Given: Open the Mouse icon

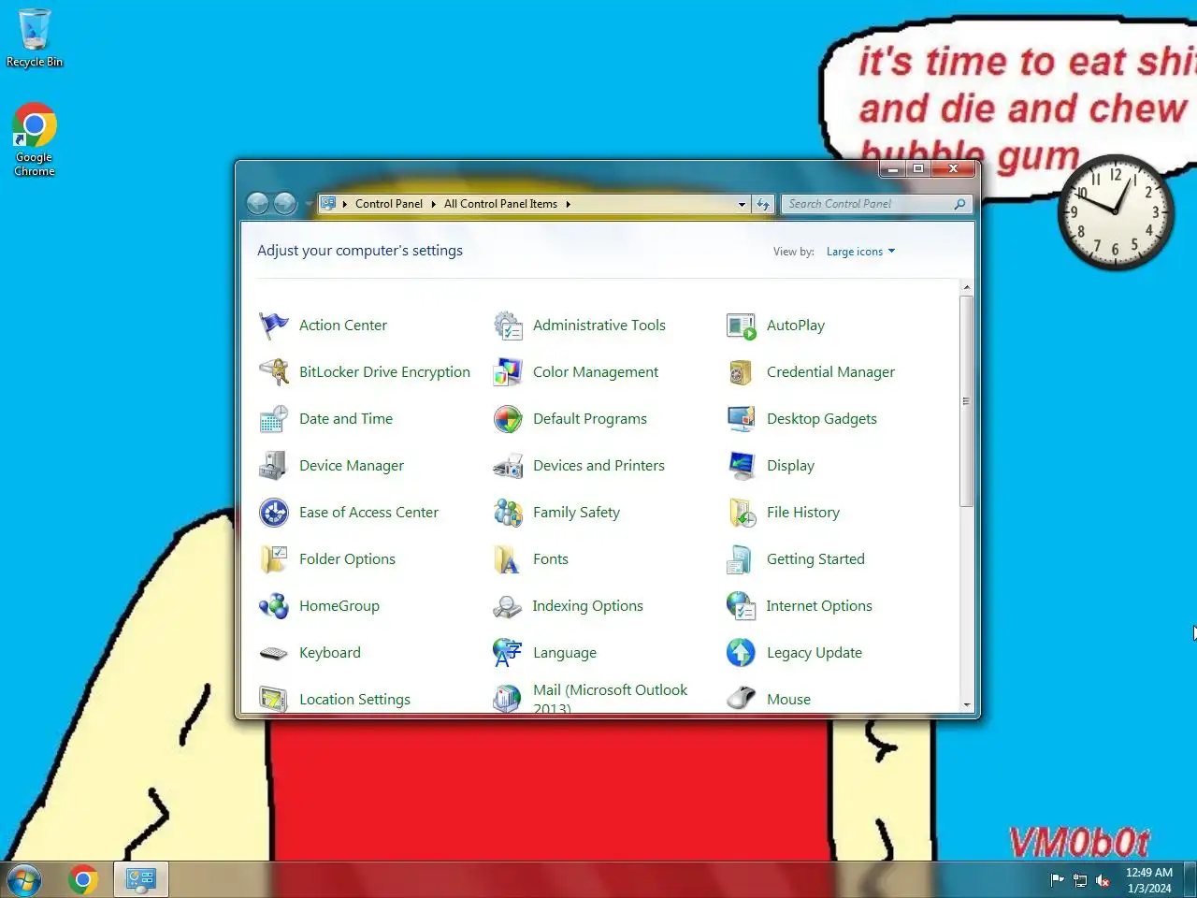Looking at the screenshot, I should [x=741, y=699].
